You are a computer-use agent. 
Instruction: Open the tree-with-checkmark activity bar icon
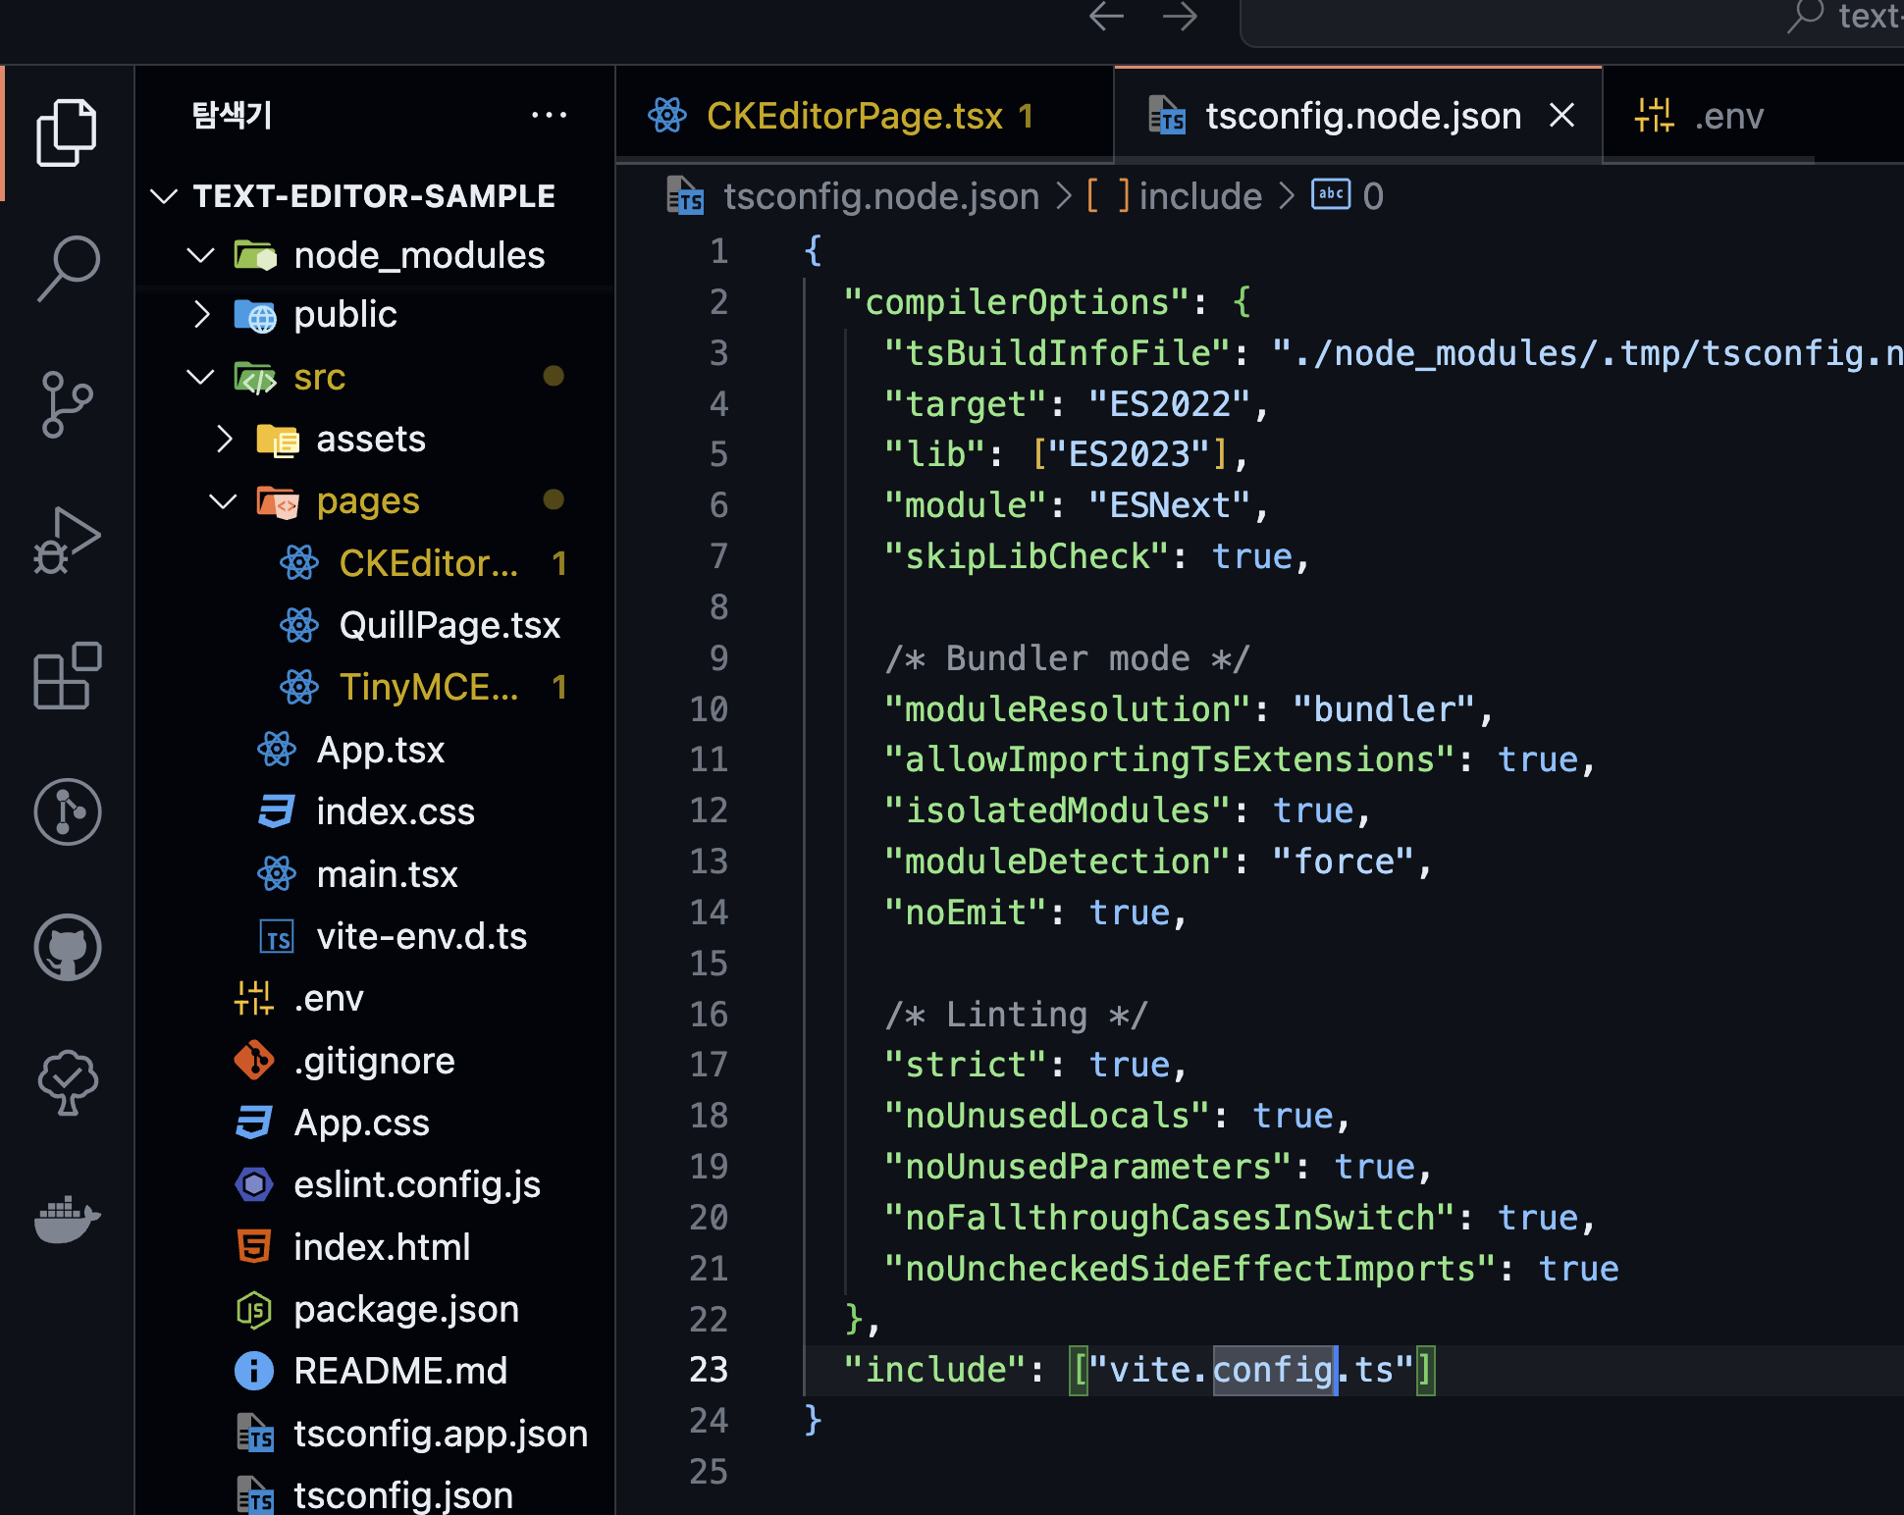click(x=67, y=1083)
